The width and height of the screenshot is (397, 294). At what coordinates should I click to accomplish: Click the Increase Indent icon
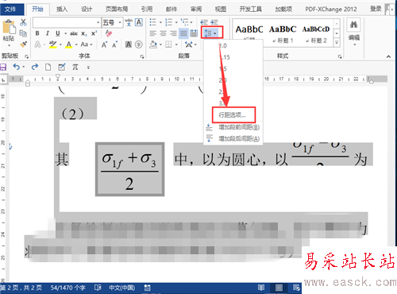(x=214, y=22)
